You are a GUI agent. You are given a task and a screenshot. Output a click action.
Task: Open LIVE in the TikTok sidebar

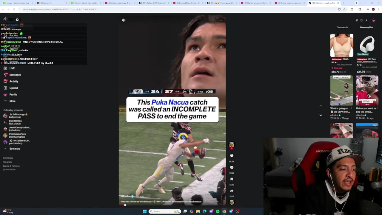pos(9,68)
